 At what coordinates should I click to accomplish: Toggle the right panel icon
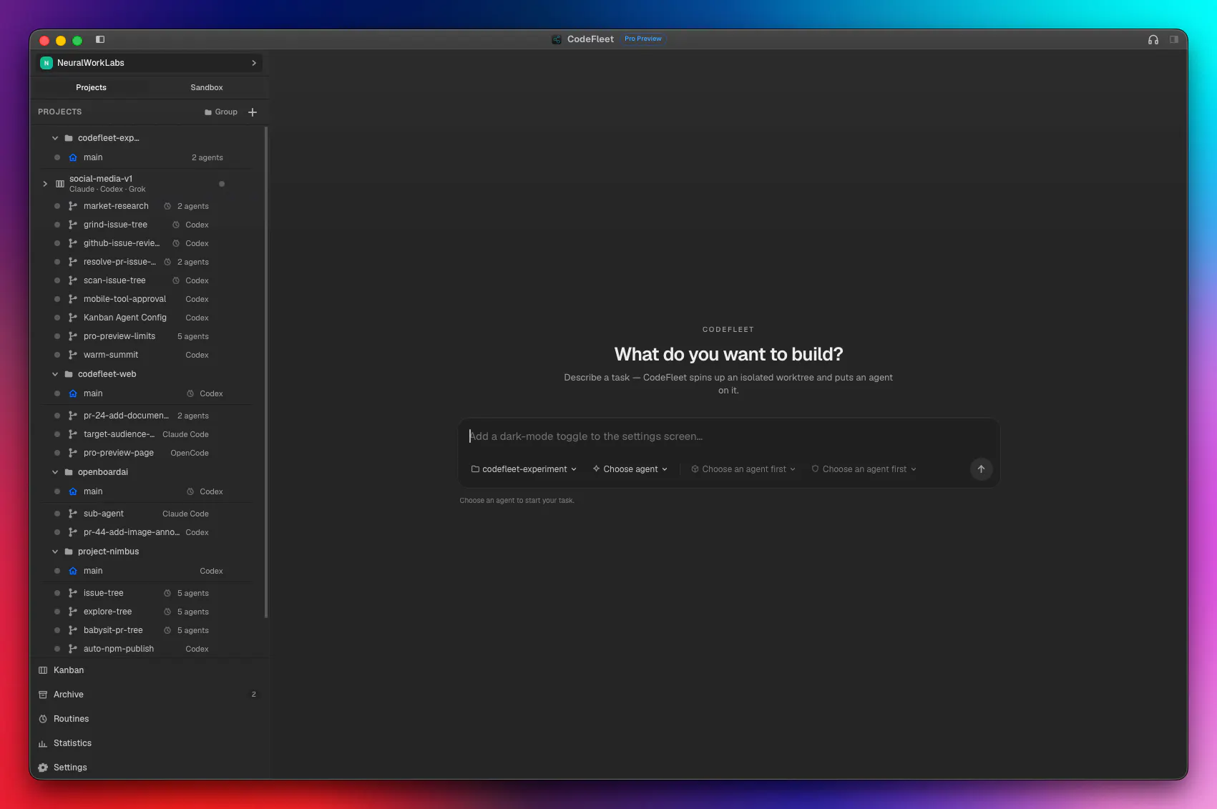pos(1174,39)
